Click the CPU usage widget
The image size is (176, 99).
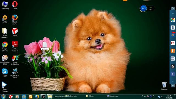tap(151, 9)
